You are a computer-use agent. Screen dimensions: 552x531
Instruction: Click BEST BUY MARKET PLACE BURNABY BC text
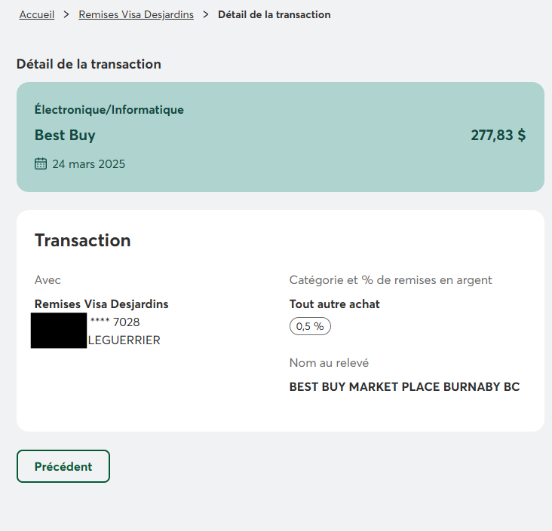tap(404, 387)
